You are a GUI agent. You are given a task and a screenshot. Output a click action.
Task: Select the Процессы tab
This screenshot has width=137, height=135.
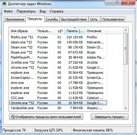click(35, 19)
